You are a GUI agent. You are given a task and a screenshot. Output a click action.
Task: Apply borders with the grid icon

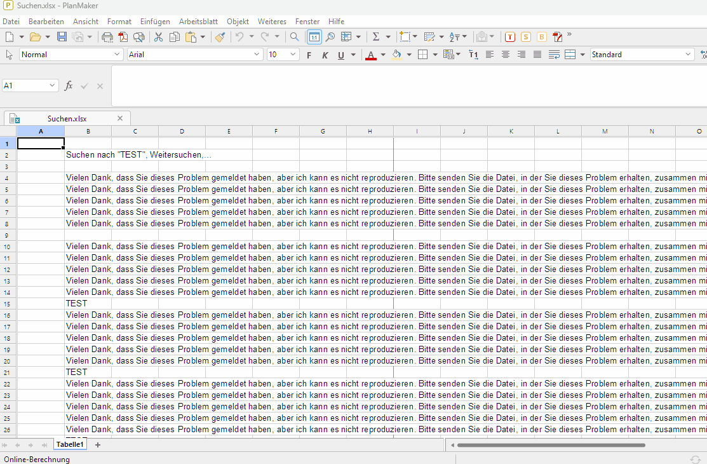(x=422, y=55)
